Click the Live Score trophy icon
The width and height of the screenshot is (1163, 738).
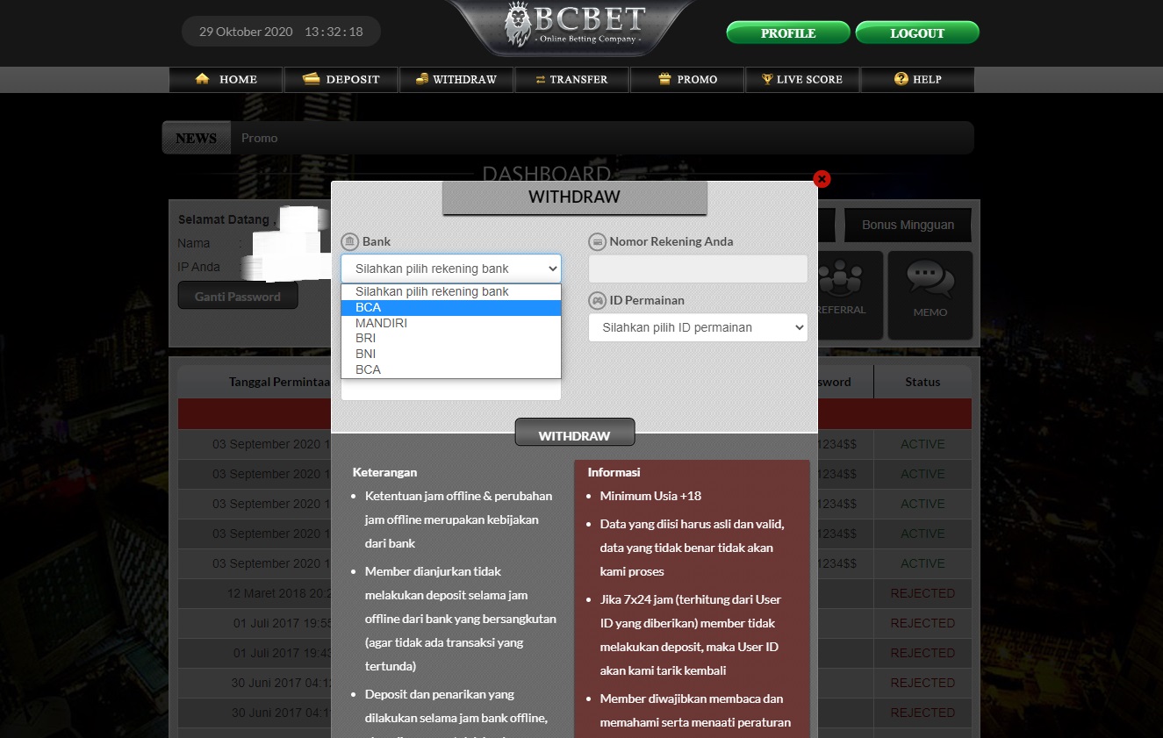point(767,79)
